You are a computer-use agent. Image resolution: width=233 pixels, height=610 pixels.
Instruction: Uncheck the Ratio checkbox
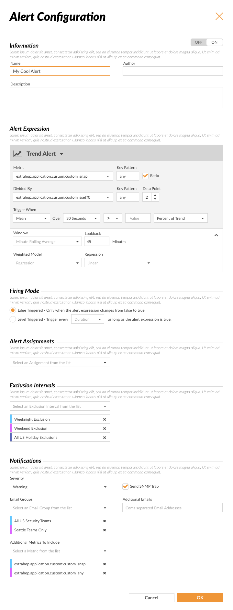(146, 176)
